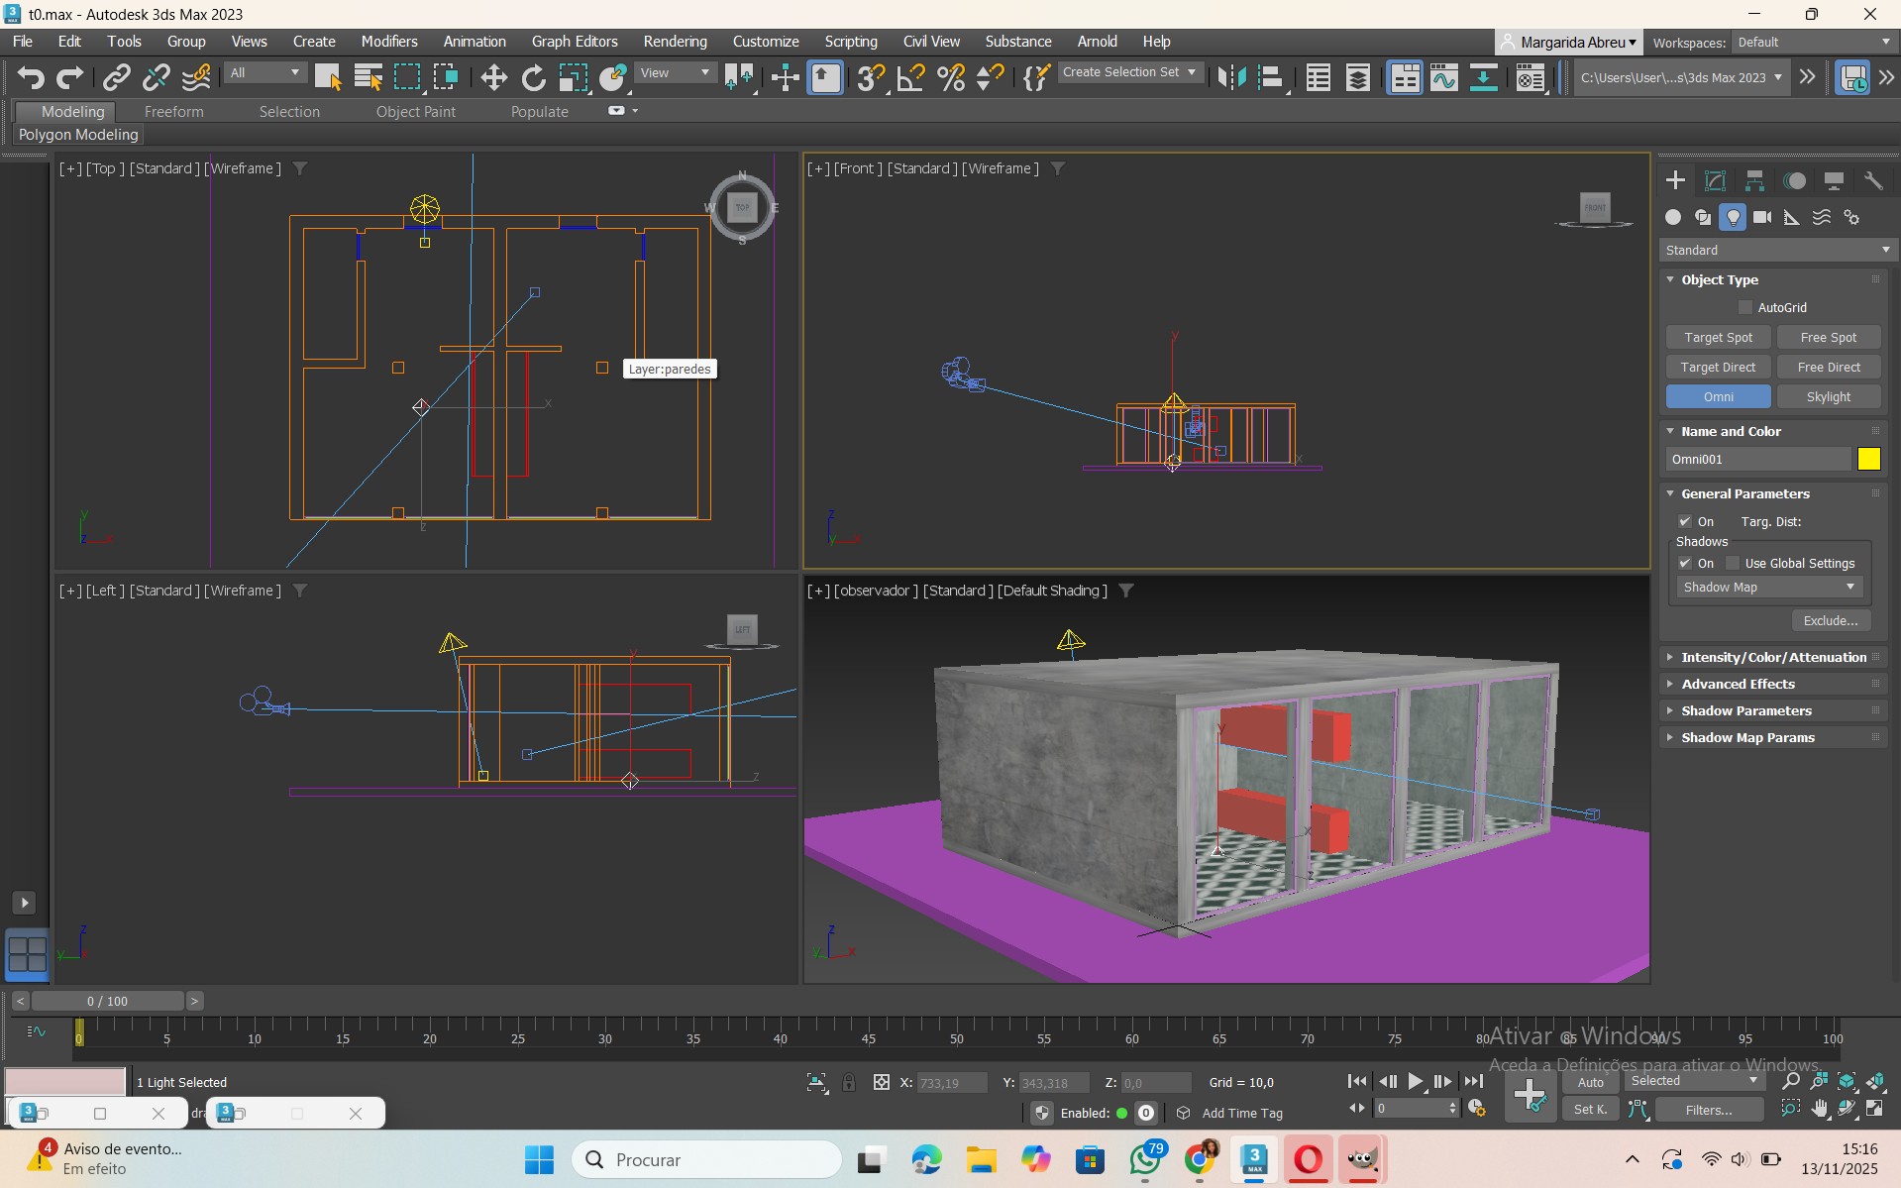Select the Select and Move tool
The image size is (1901, 1188).
493,77
